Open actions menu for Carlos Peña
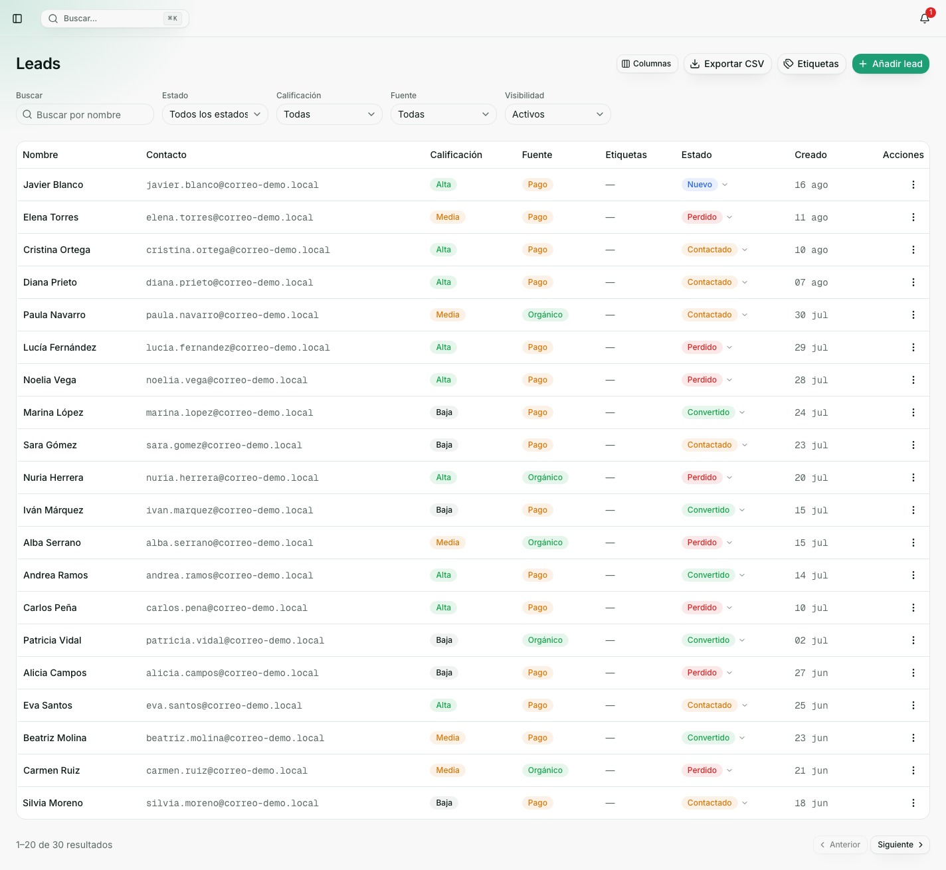This screenshot has height=870, width=946. pyautogui.click(x=913, y=608)
